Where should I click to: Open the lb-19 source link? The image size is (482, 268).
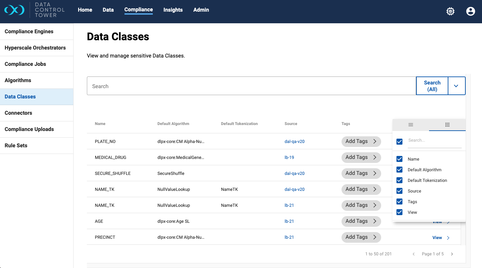(289, 157)
